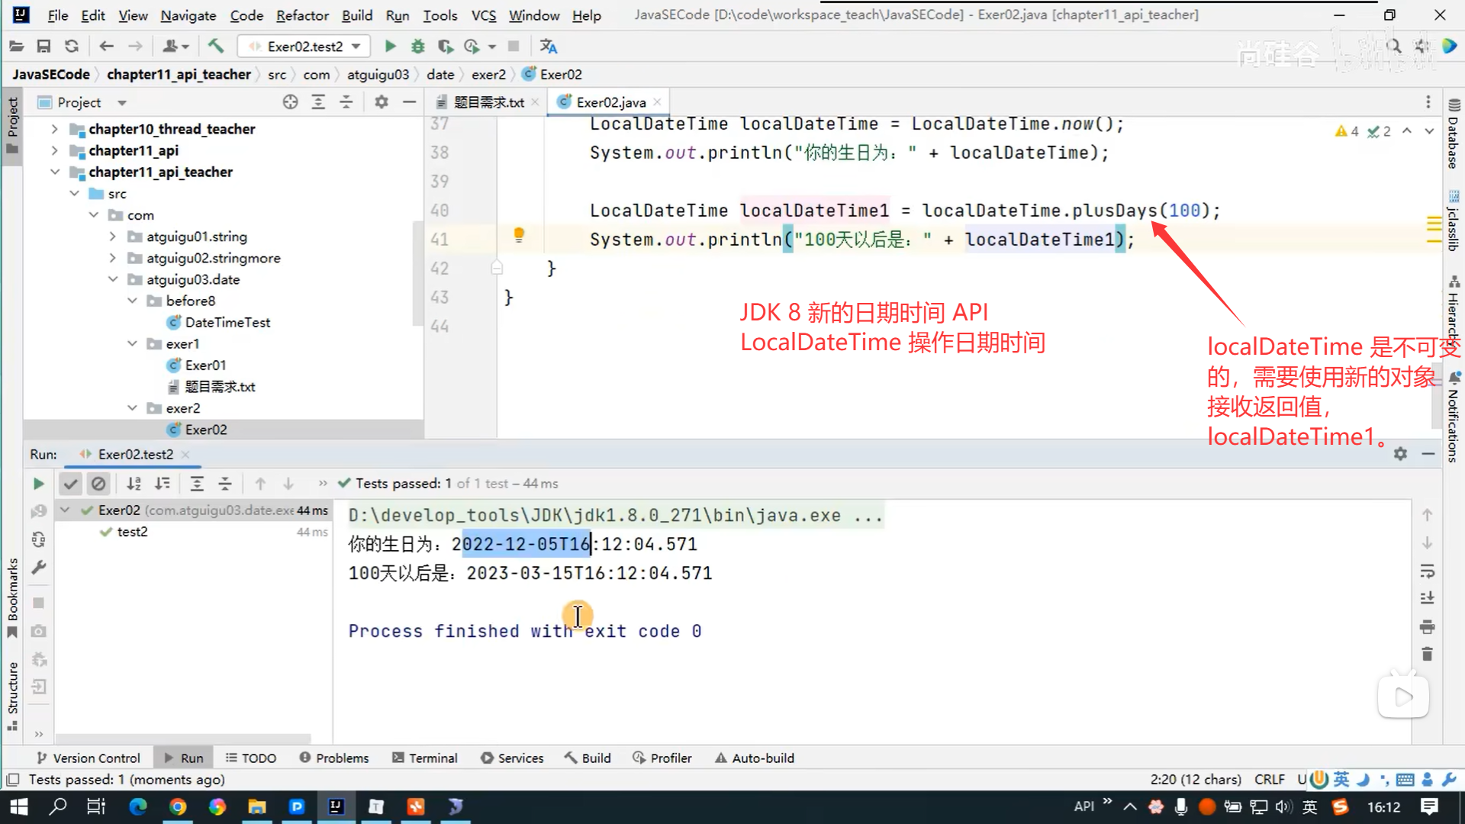
Task: Switch to the 题目需求.txt editor tab
Action: (488, 102)
